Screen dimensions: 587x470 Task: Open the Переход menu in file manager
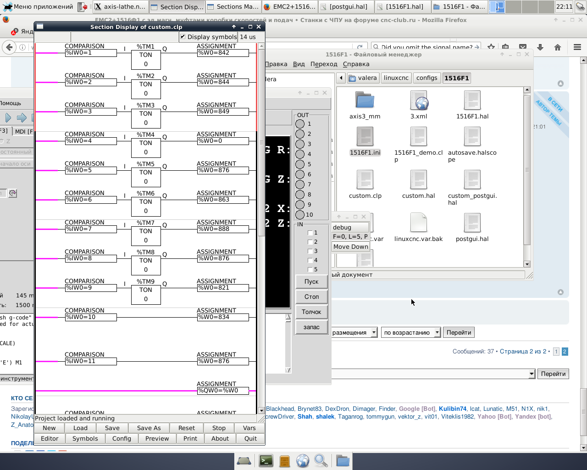point(324,64)
